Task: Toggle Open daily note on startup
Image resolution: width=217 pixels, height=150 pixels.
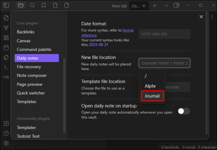Action: click(184, 111)
